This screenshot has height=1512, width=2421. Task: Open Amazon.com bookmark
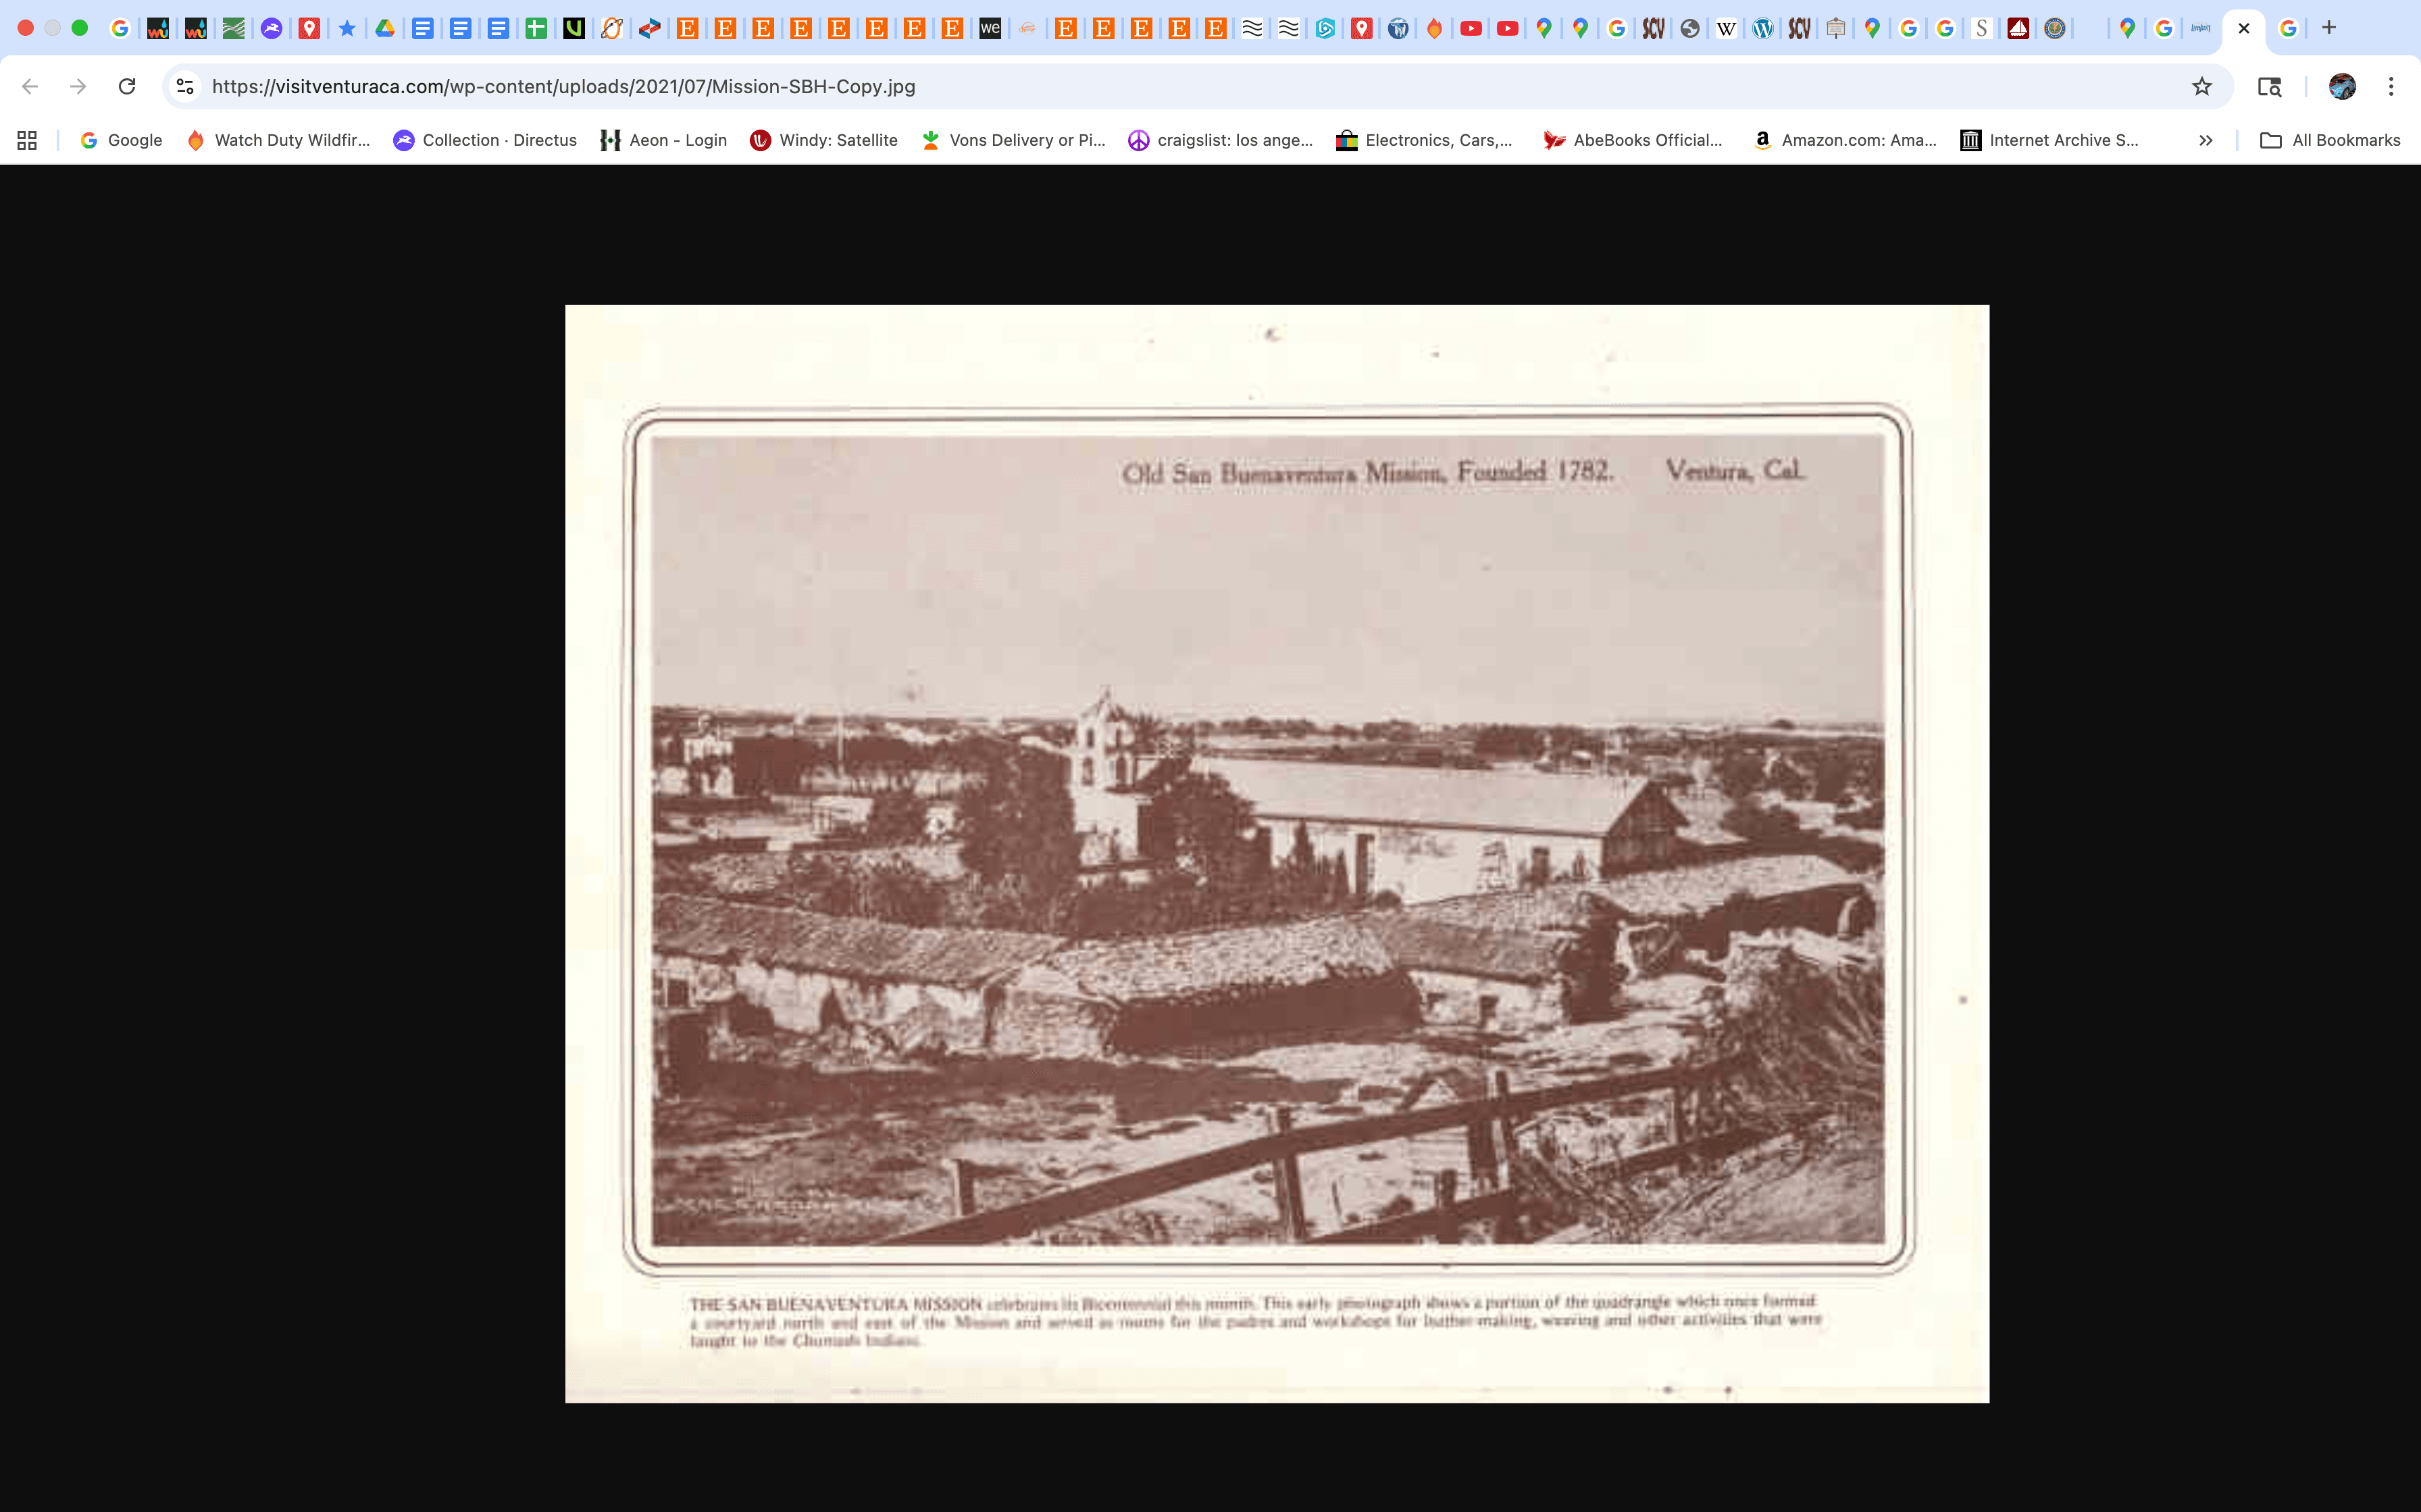click(x=1845, y=140)
